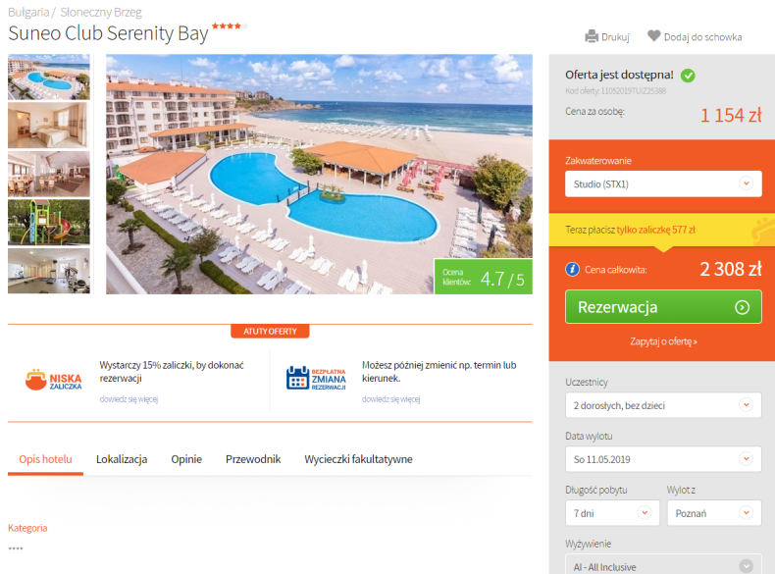Switch to the Lokalizacja tab
This screenshot has width=775, height=574.
click(122, 459)
